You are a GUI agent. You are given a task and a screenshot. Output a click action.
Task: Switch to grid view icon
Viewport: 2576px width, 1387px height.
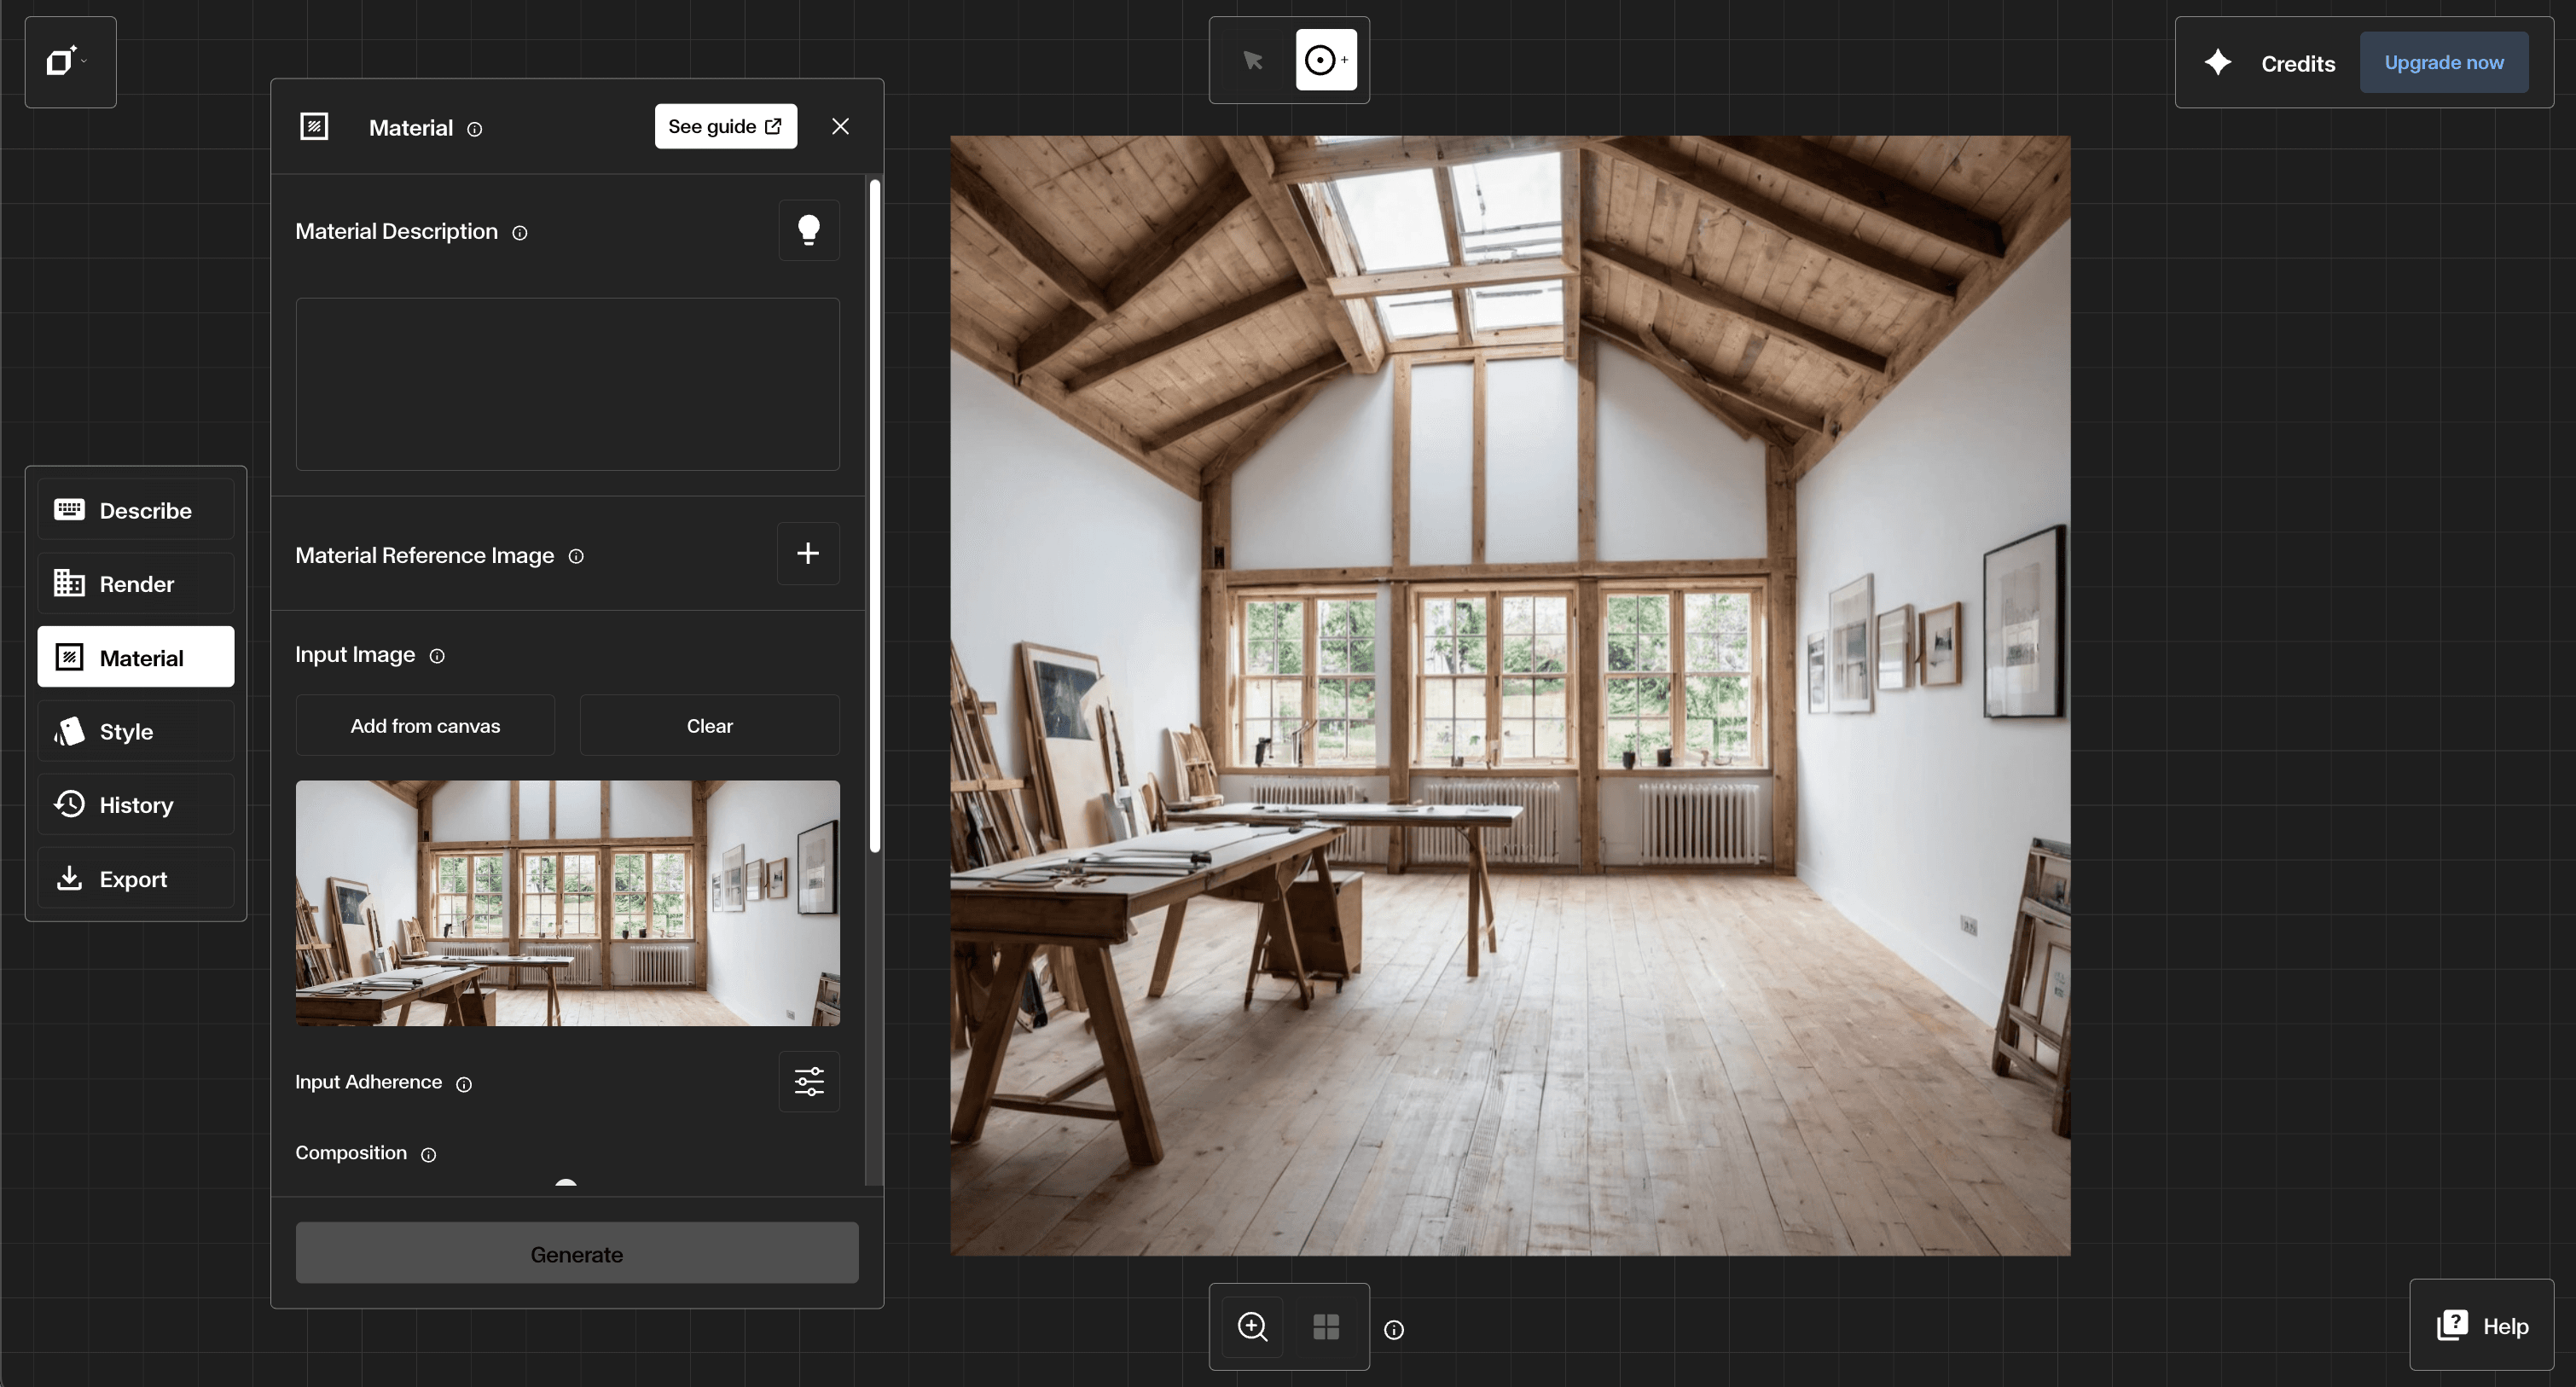(1325, 1326)
